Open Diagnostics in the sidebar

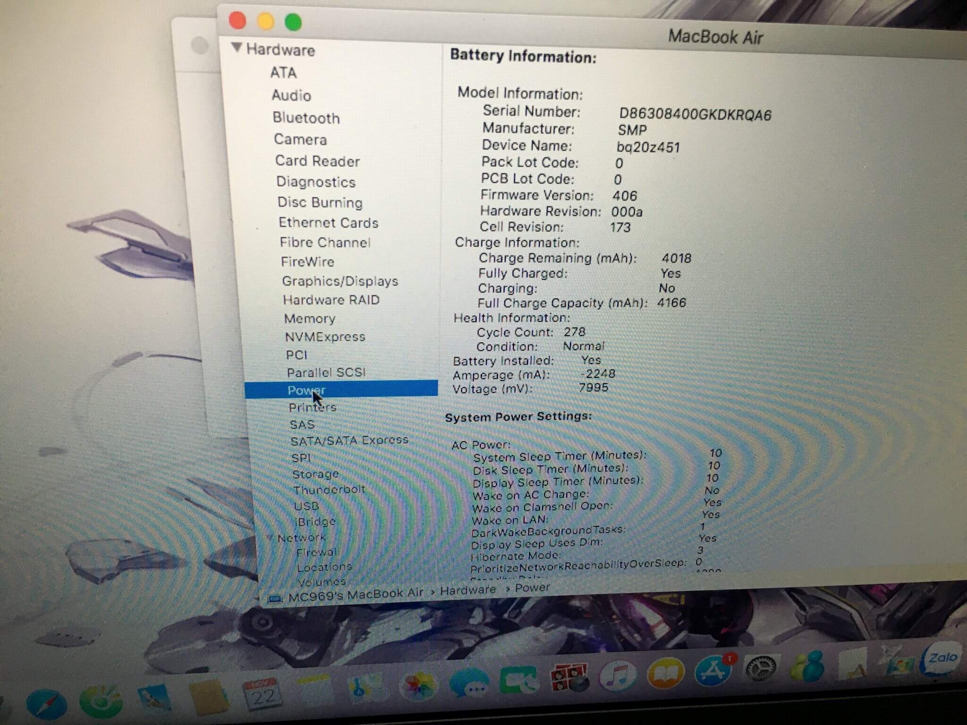pyautogui.click(x=316, y=182)
